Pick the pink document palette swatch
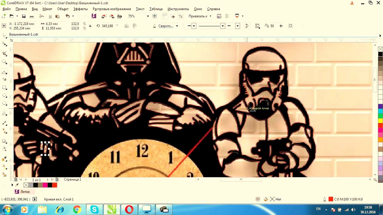This screenshot has width=383, height=215. (45, 185)
